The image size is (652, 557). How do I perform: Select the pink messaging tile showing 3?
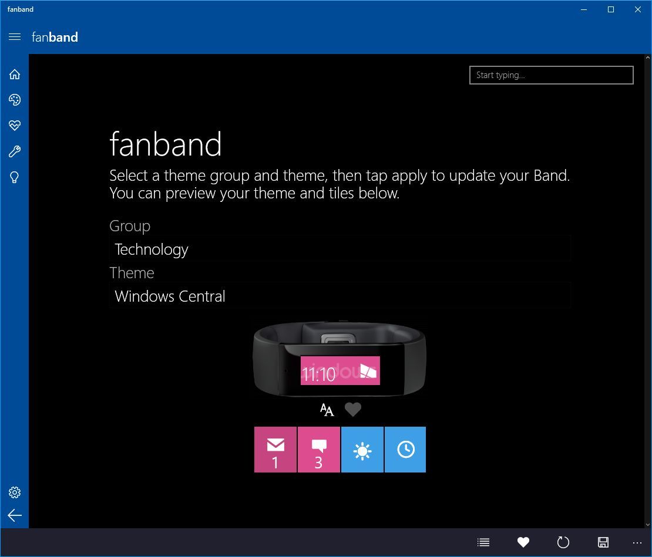319,450
